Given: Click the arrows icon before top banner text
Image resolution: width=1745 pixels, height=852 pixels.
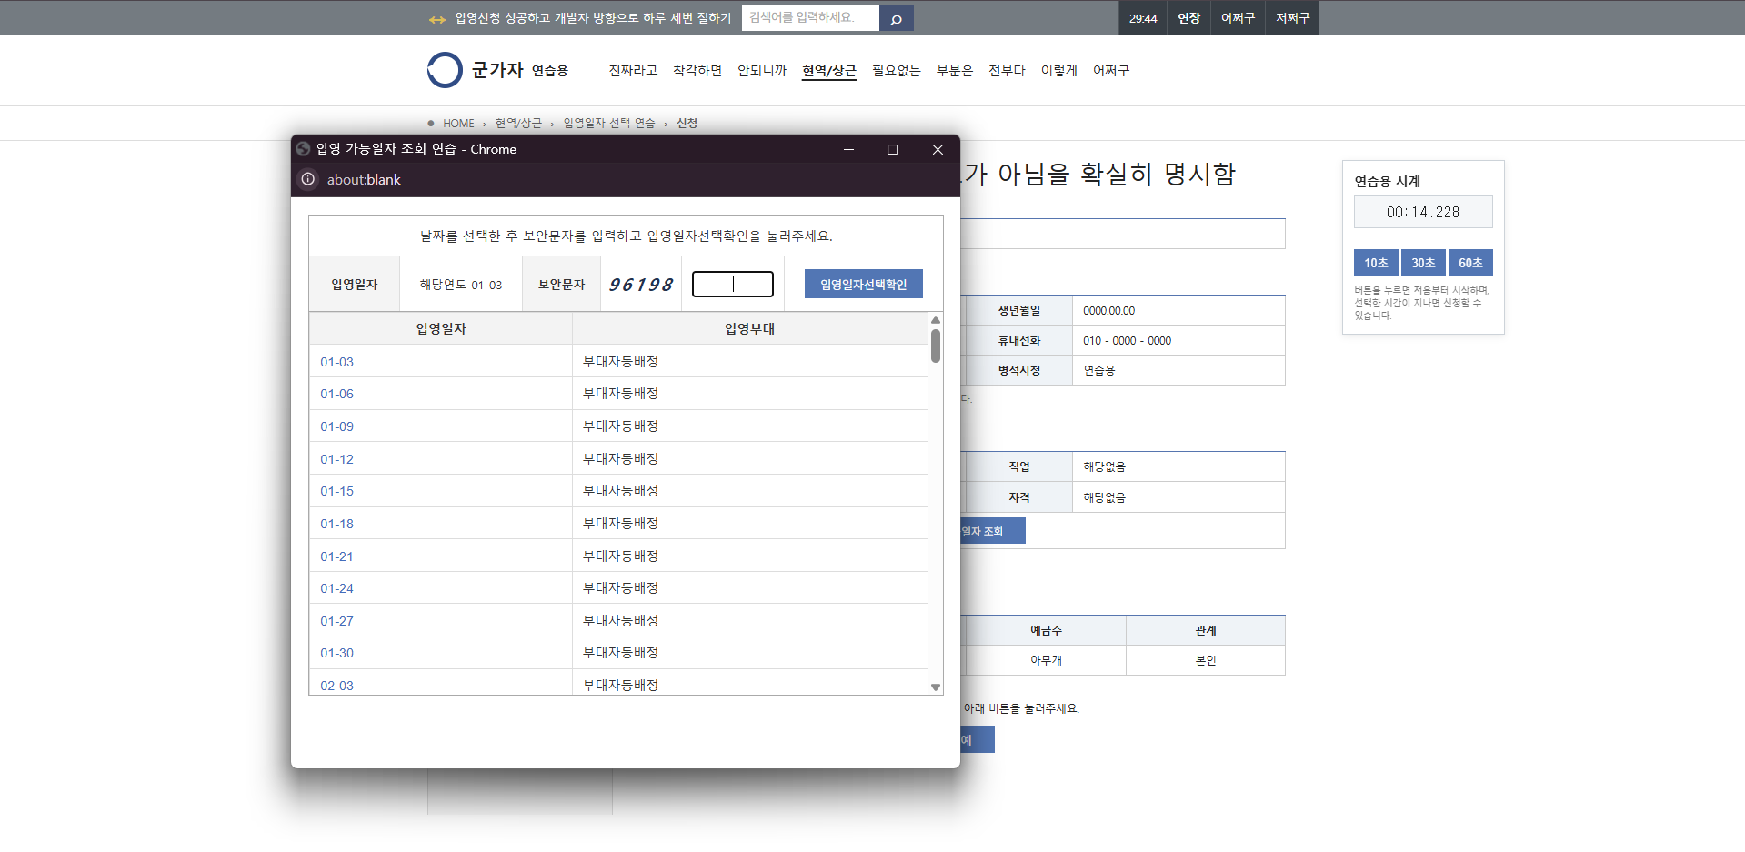Looking at the screenshot, I should point(437,19).
